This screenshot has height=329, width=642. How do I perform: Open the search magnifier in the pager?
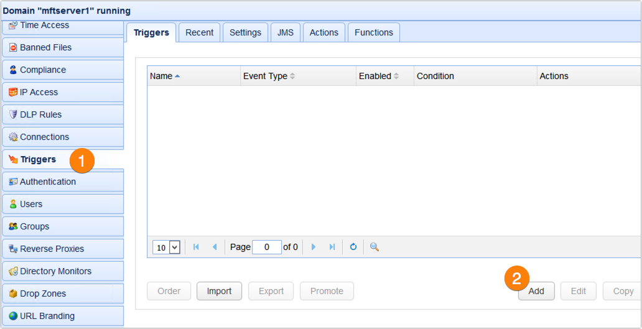[x=374, y=247]
